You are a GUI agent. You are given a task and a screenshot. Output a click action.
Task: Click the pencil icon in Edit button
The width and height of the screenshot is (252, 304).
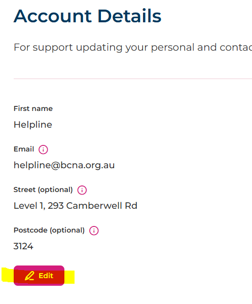tap(29, 276)
